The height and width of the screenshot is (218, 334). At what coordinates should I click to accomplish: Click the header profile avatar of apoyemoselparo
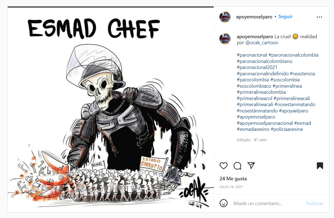coord(225,17)
